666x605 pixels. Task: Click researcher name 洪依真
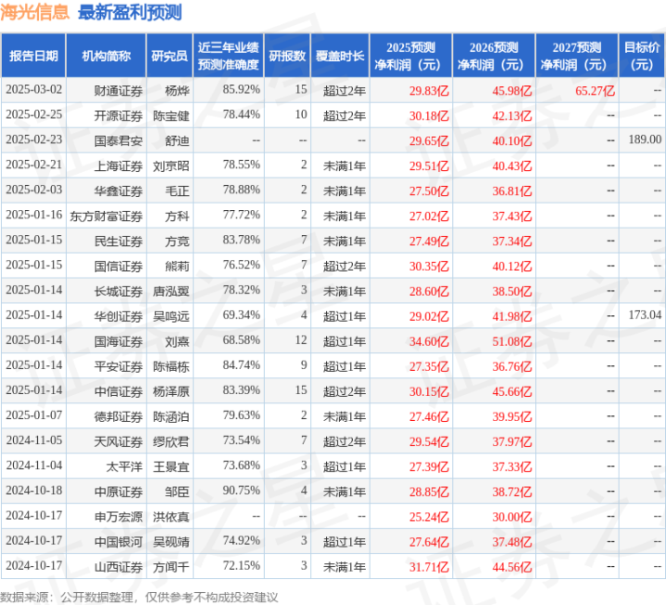[x=171, y=516]
